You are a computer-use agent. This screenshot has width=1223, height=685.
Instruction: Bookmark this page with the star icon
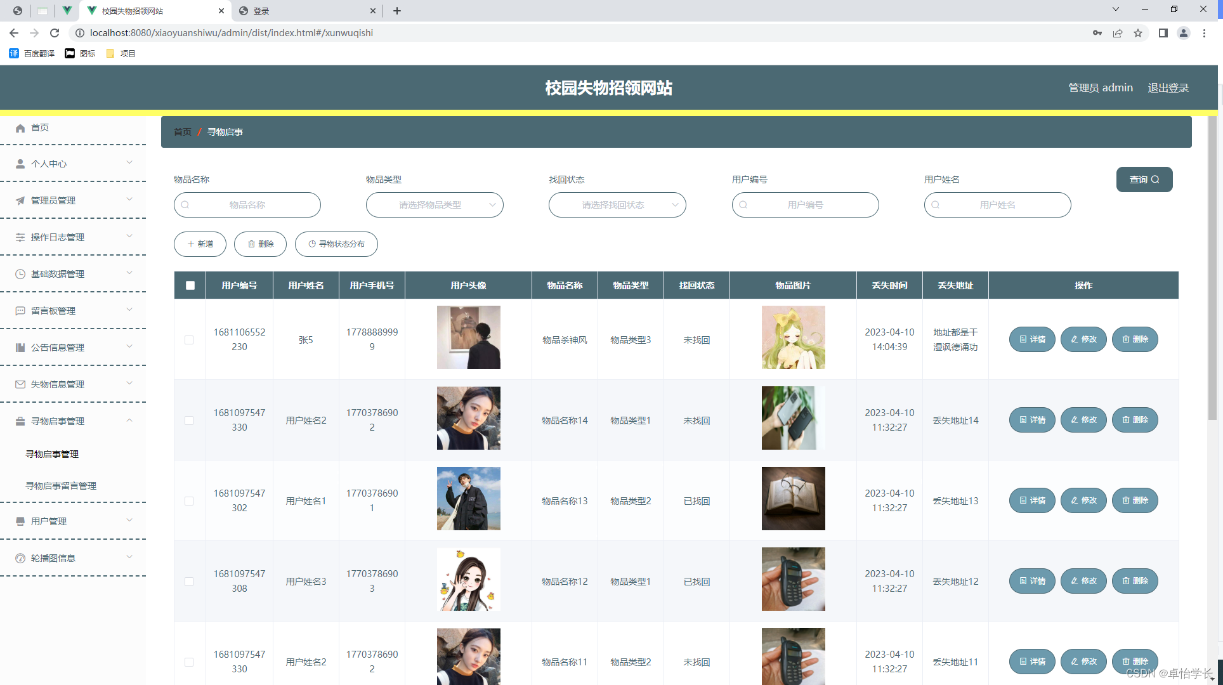(1138, 33)
